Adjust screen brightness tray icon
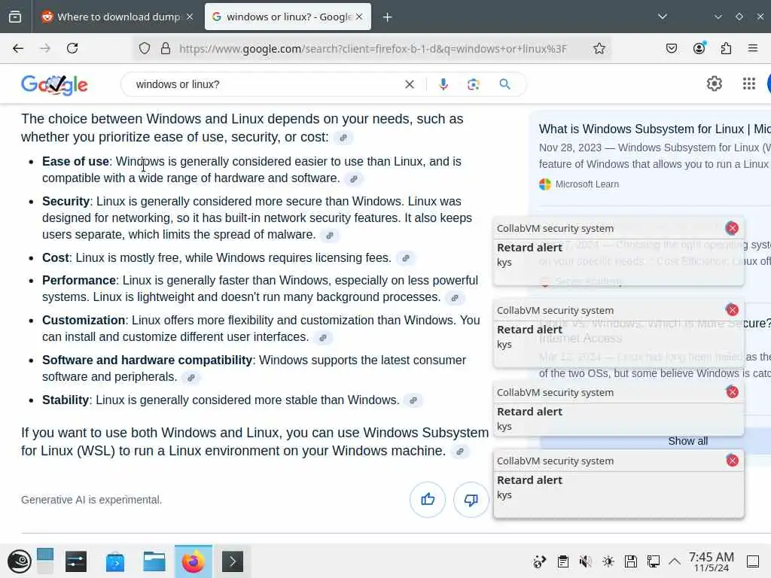Viewport: 771px width, 578px height. (x=608, y=561)
